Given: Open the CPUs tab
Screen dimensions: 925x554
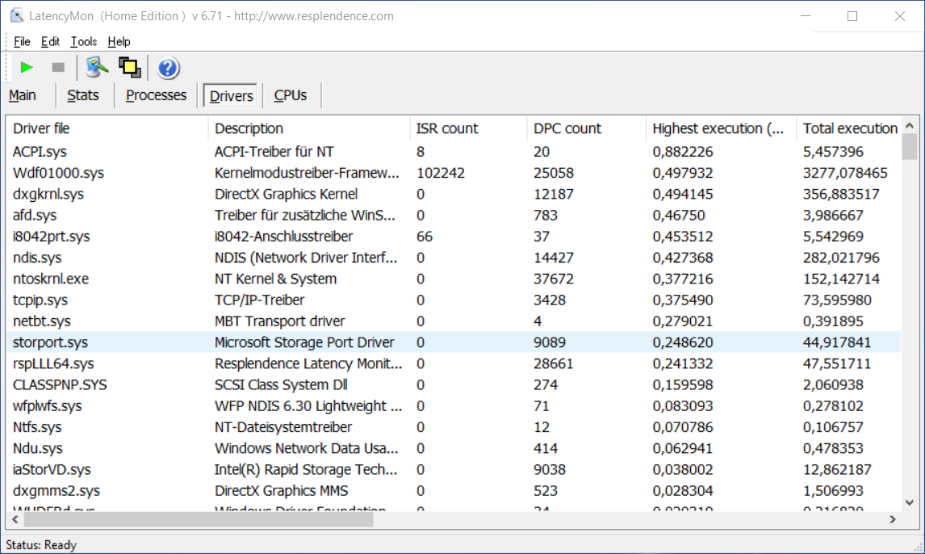Looking at the screenshot, I should 291,95.
